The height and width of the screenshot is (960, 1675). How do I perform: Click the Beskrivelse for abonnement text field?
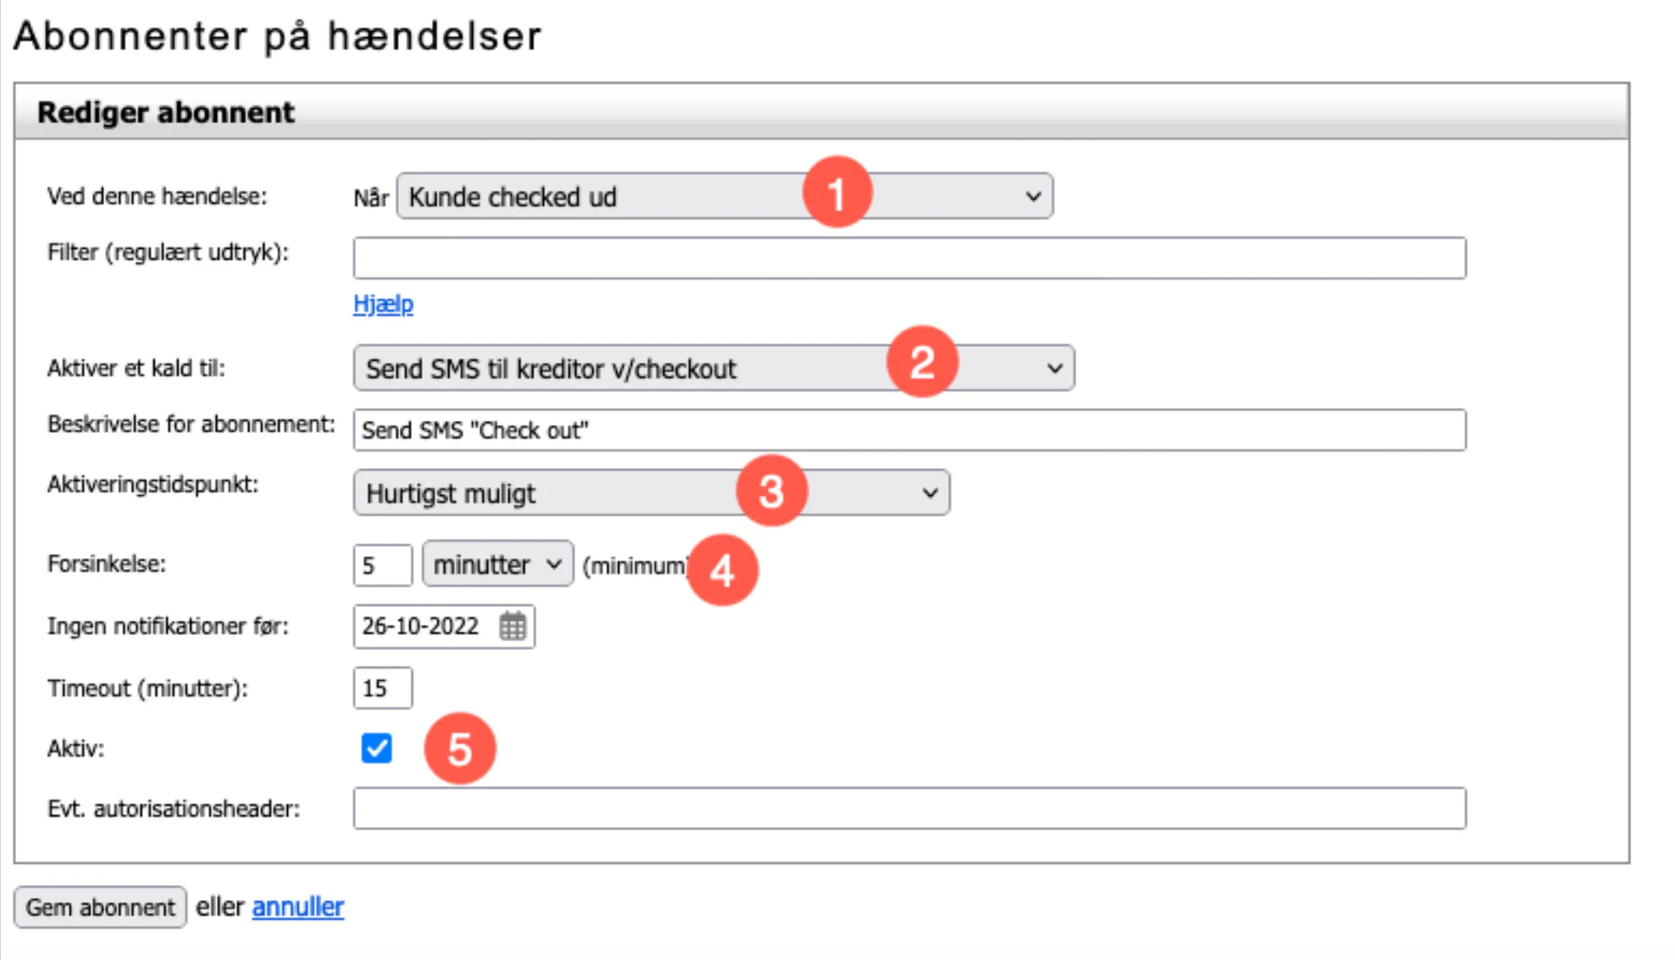pos(909,431)
